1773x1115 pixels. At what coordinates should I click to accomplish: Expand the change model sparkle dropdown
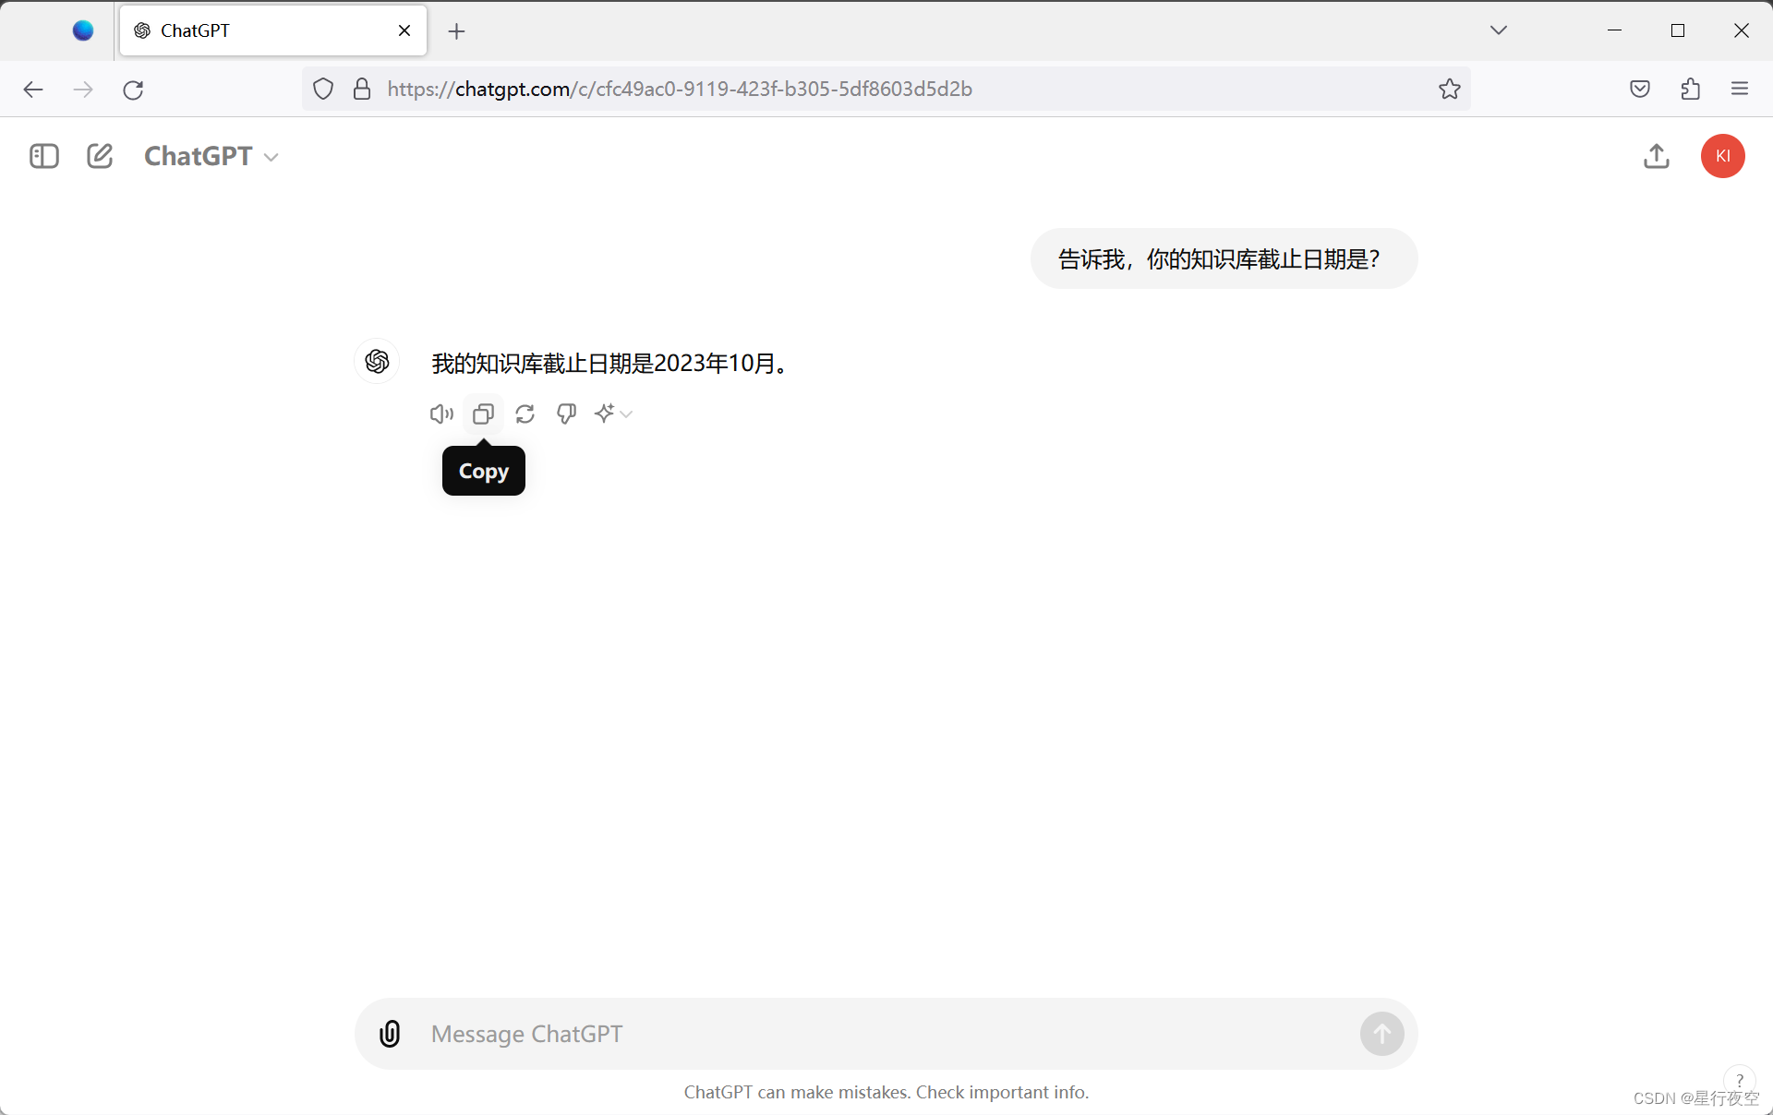click(613, 414)
